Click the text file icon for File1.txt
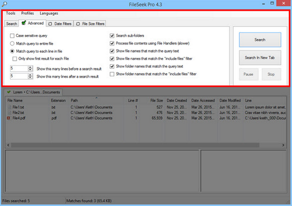This screenshot has height=206, width=292. [9, 107]
